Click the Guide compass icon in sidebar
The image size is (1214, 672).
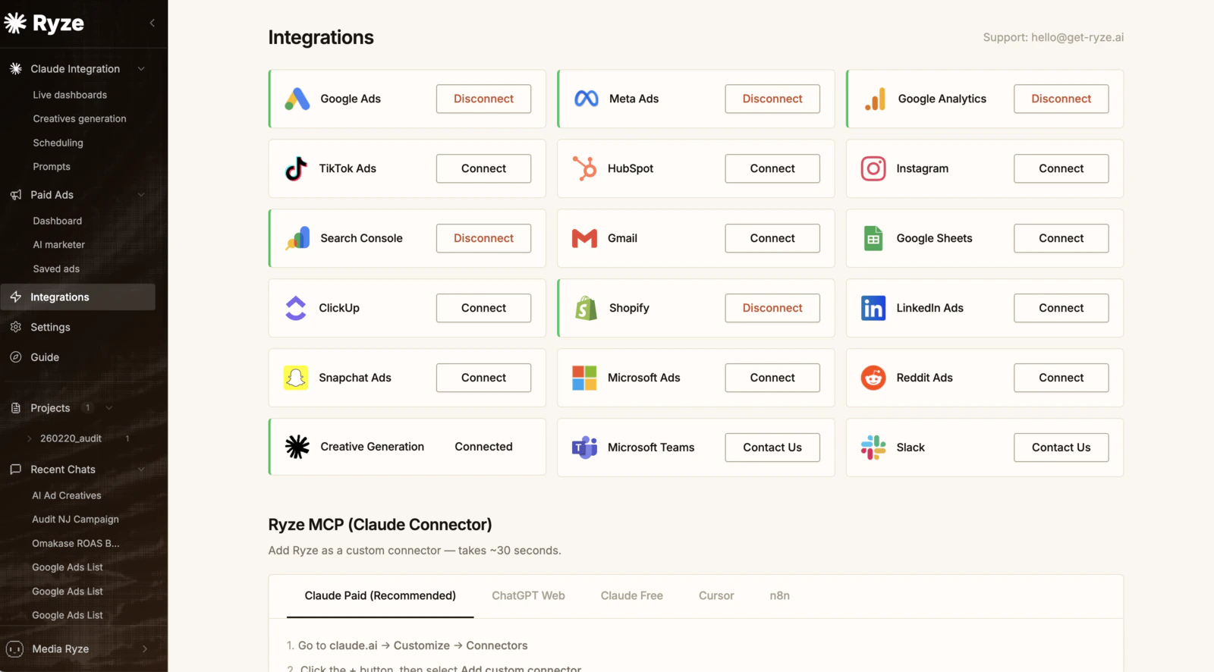16,357
